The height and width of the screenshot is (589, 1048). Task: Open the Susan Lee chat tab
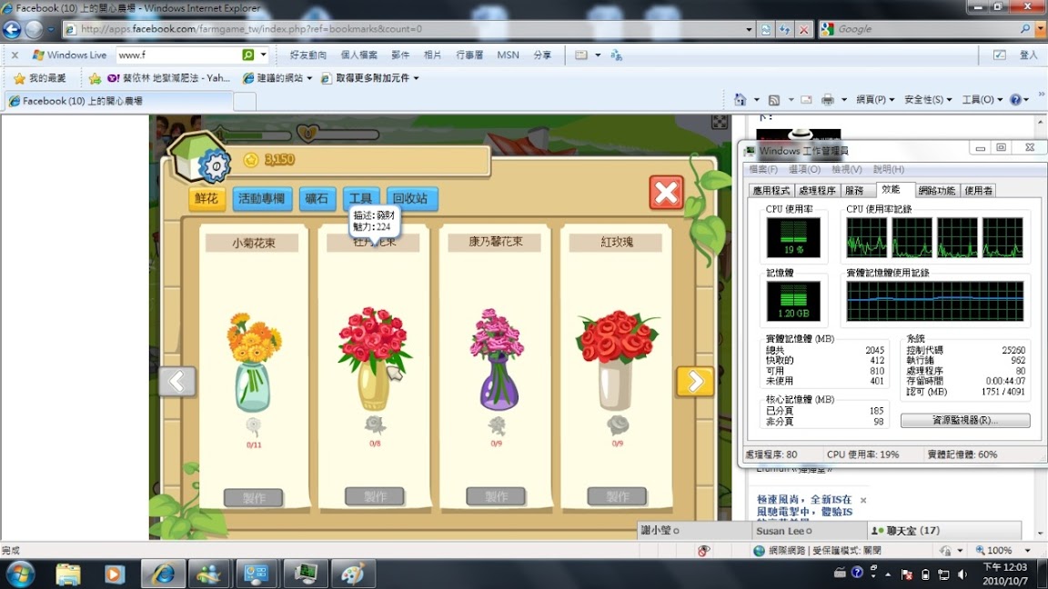809,531
